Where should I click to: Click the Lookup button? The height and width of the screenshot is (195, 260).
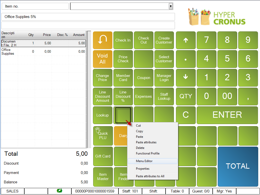(103, 115)
